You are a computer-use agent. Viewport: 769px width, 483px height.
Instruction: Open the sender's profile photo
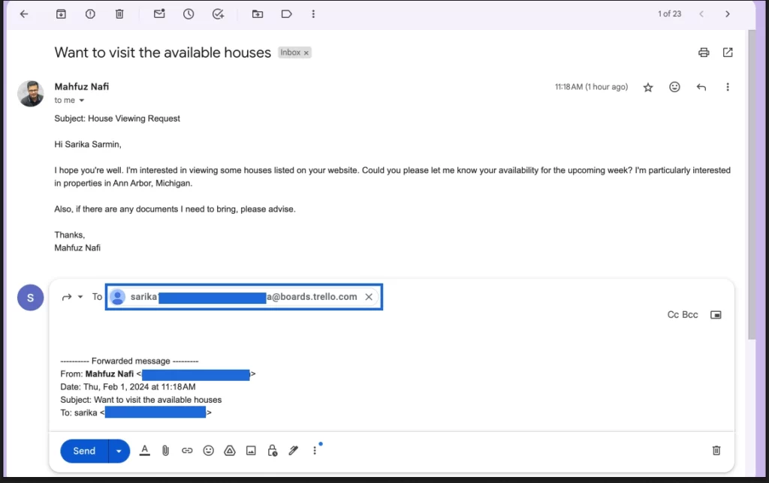click(x=30, y=93)
